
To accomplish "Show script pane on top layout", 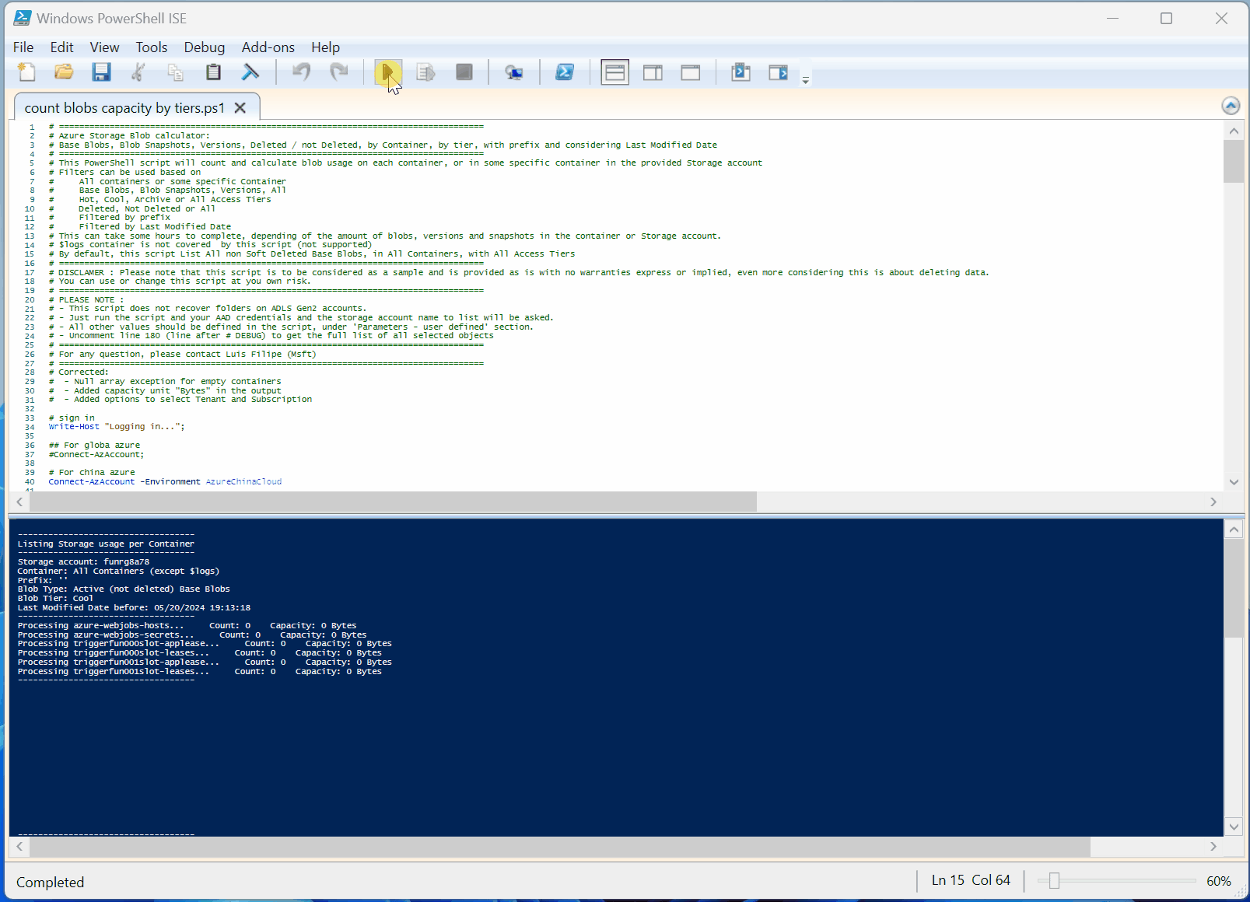I will [x=614, y=72].
